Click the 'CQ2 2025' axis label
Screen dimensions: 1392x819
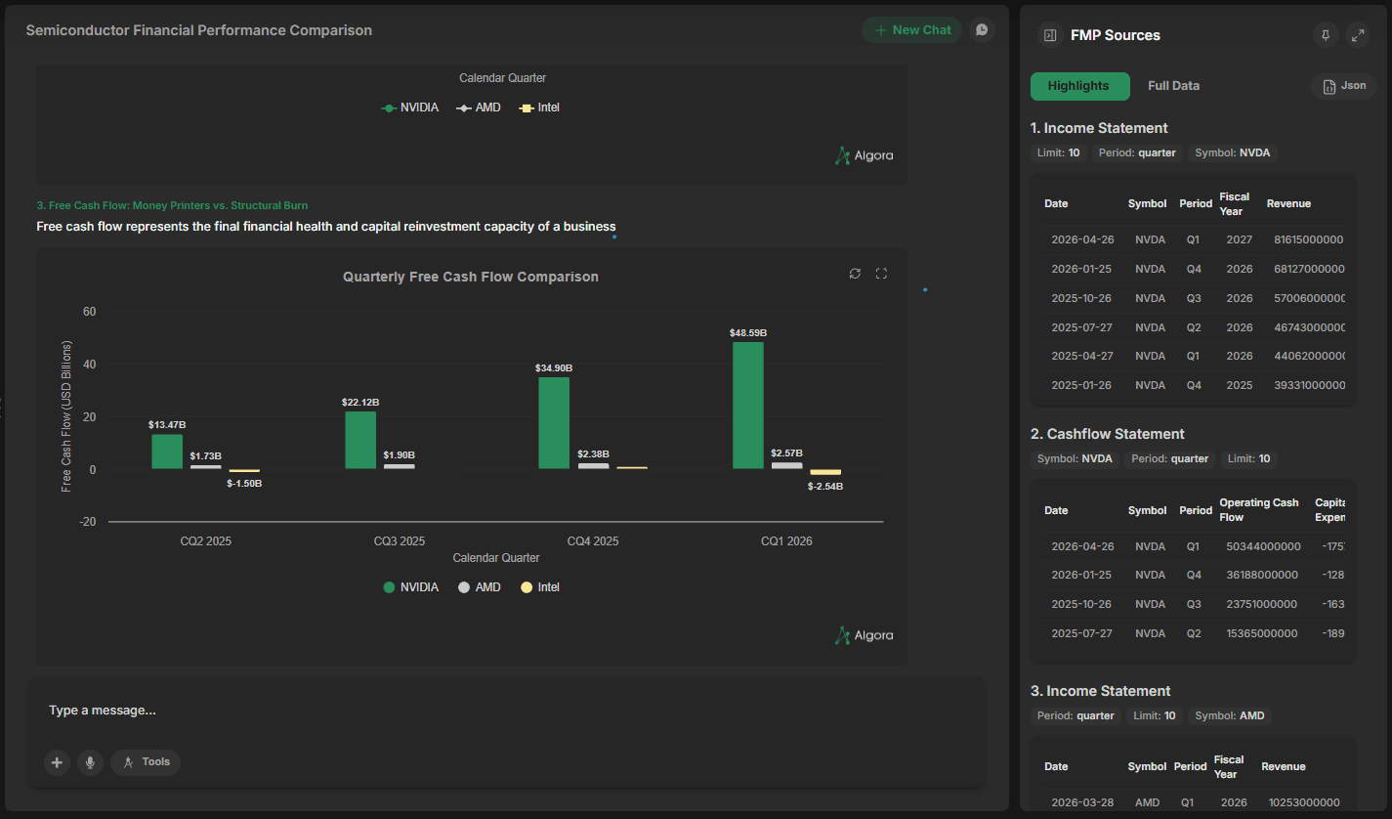206,540
